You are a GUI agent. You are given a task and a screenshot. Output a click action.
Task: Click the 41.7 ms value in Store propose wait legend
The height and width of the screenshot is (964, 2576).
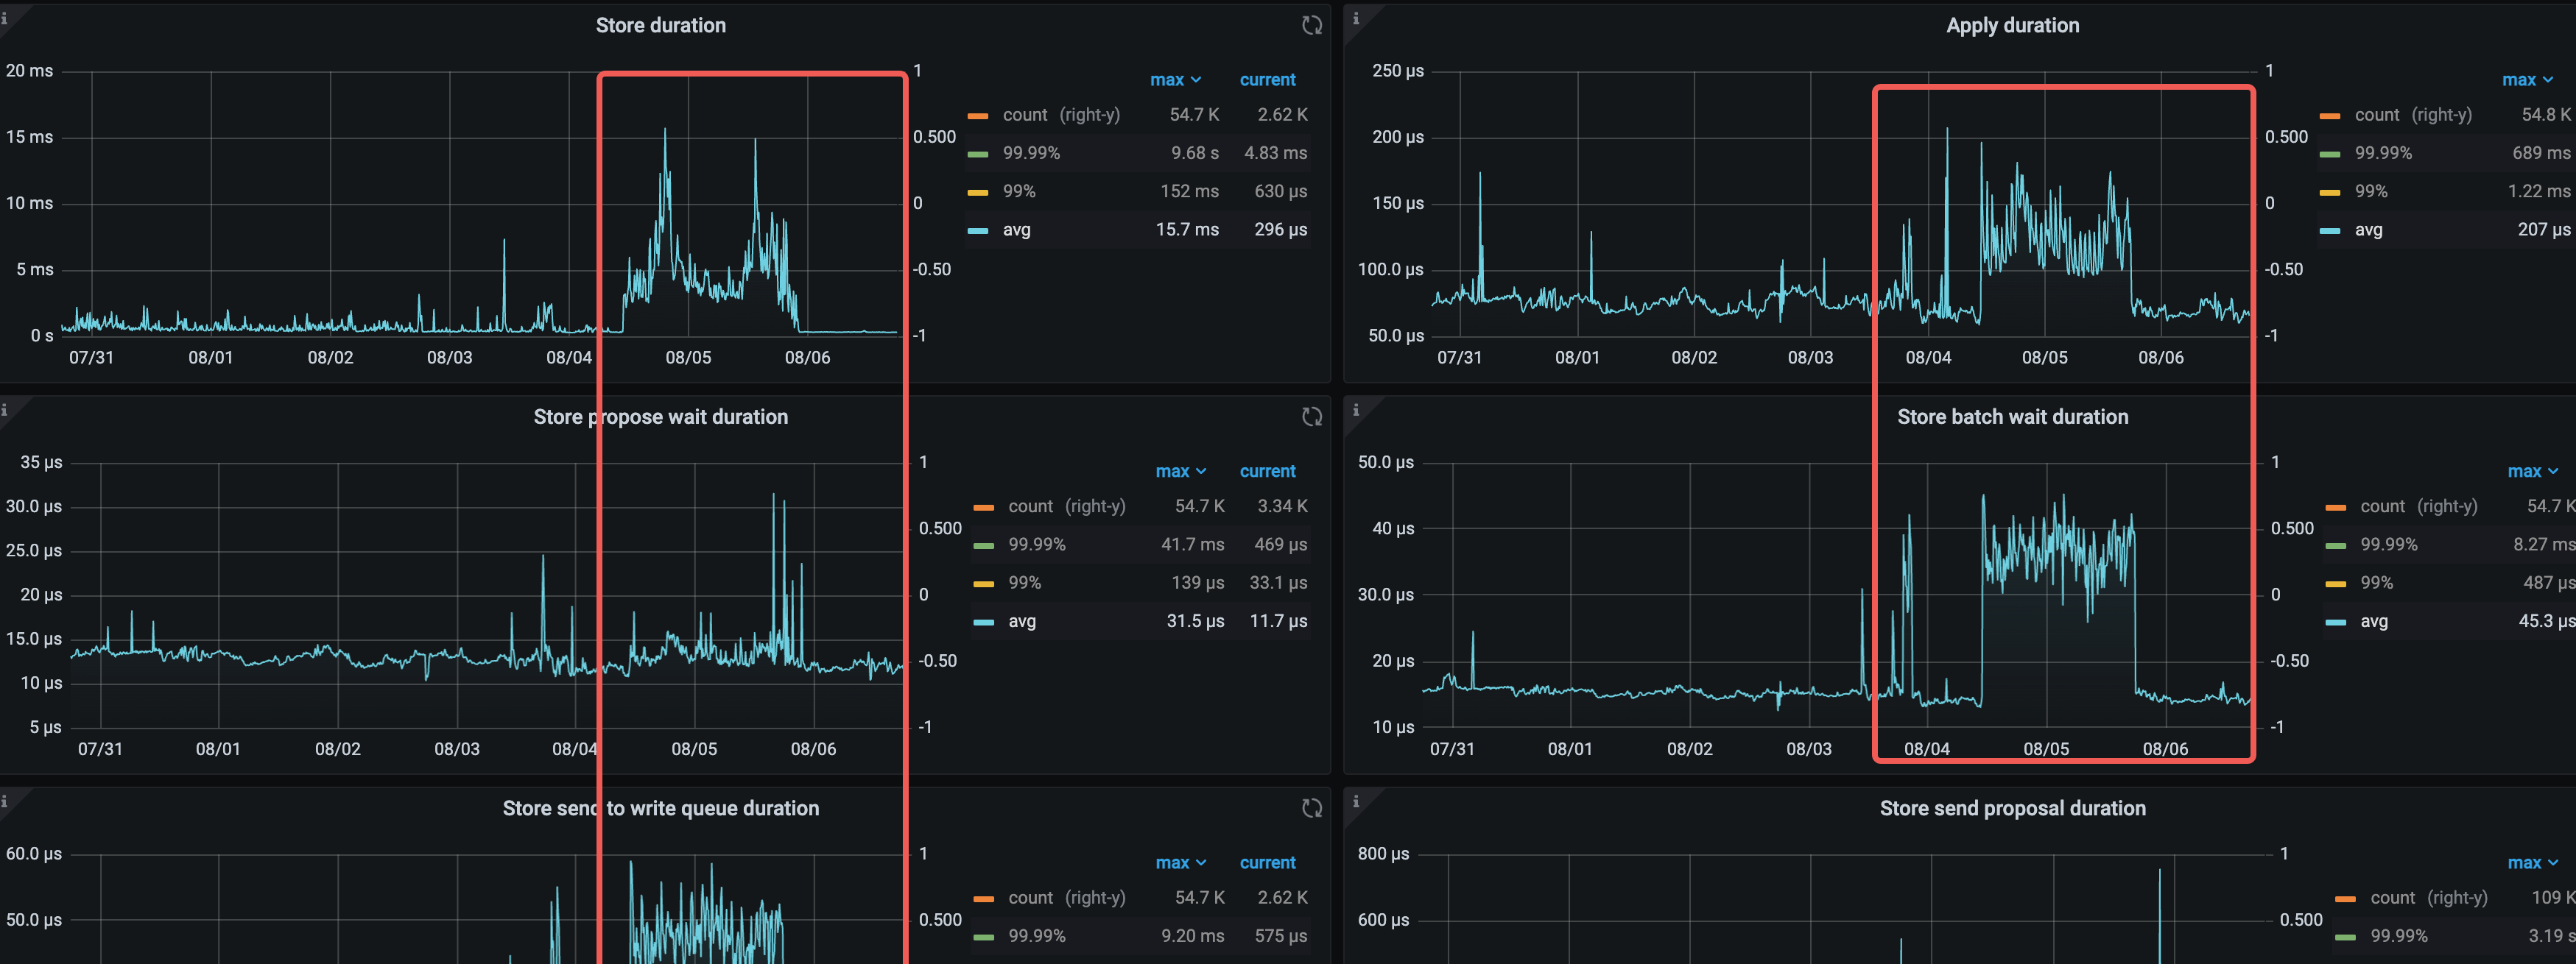coord(1192,545)
